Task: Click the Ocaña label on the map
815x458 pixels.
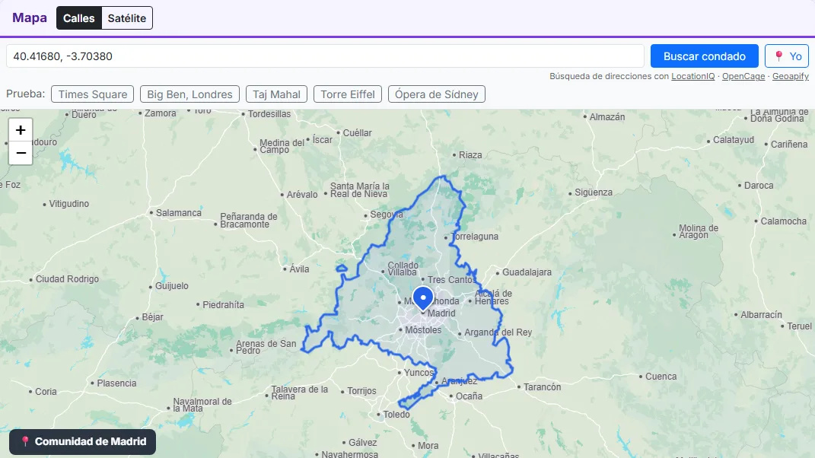Action: (469, 396)
